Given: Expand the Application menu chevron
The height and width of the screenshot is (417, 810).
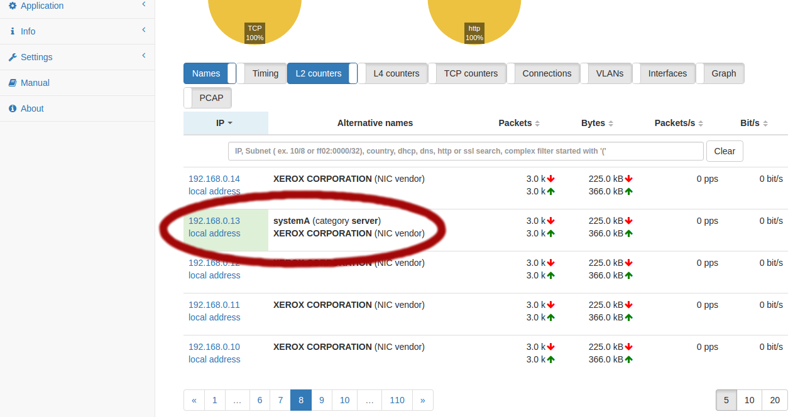Looking at the screenshot, I should tap(143, 4).
